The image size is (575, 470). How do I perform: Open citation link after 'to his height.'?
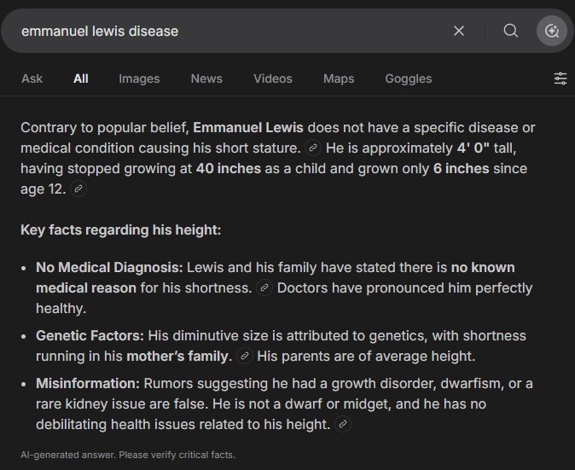coord(342,424)
